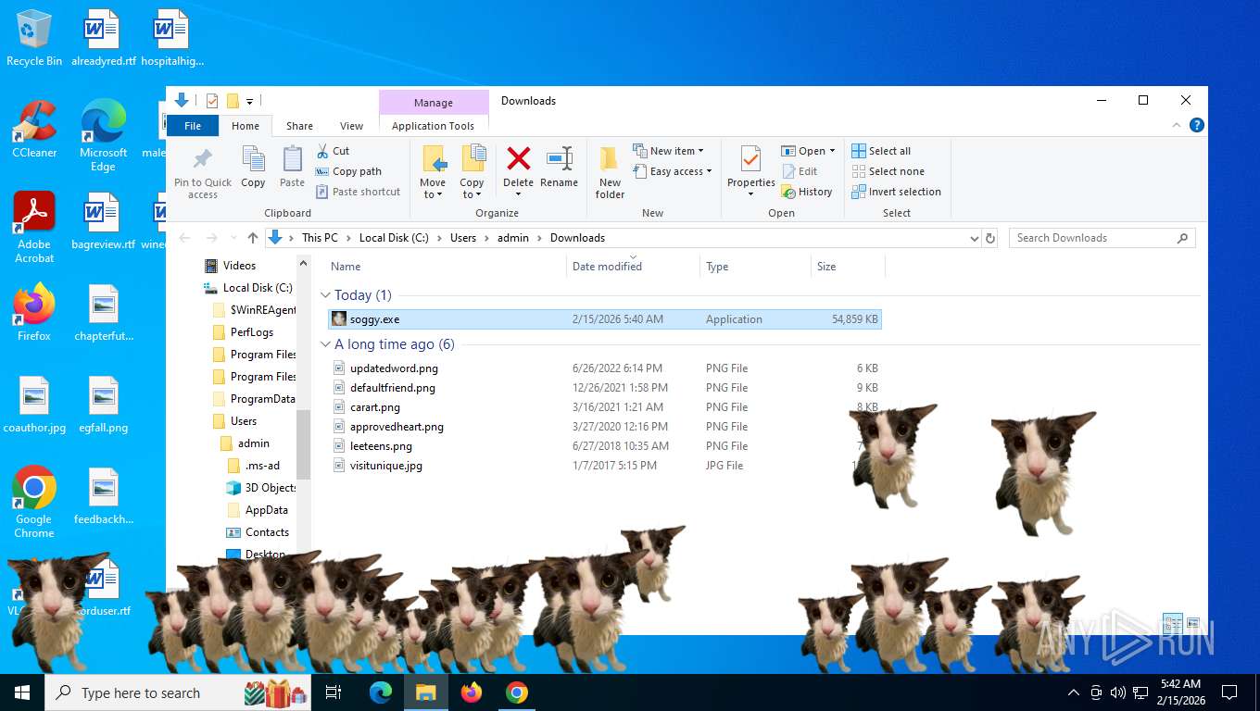1260x711 pixels.
Task: Open the Windows Start menu
Action: [x=22, y=692]
